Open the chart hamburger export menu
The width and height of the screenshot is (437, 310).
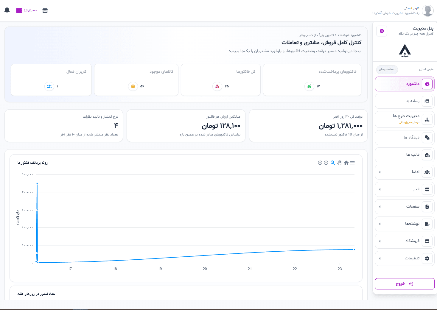click(x=352, y=163)
